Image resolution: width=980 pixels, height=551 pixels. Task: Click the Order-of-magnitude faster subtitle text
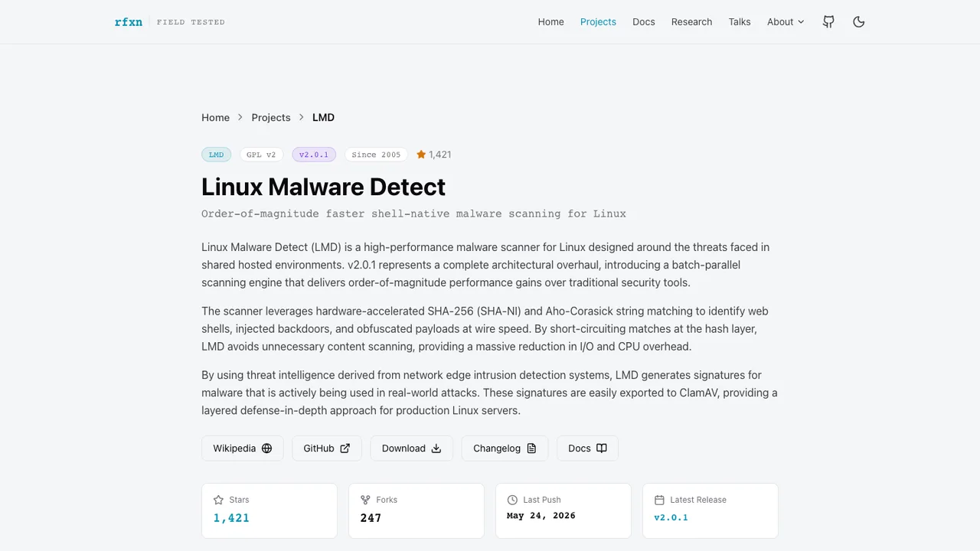click(x=413, y=214)
